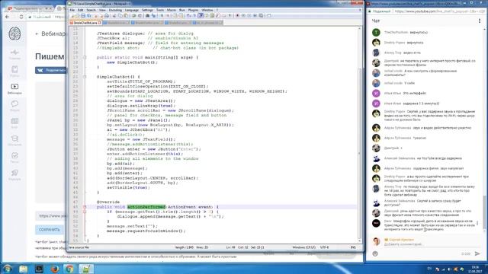The height and width of the screenshot is (274, 488).
Task: Click the back arrow next to Вебинар heading
Action: click(x=37, y=33)
